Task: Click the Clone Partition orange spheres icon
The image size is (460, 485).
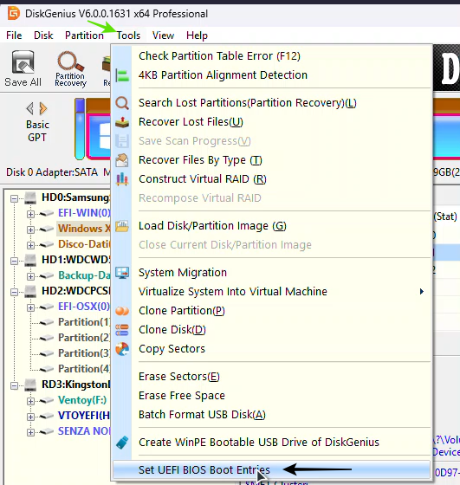Action: [x=122, y=311]
